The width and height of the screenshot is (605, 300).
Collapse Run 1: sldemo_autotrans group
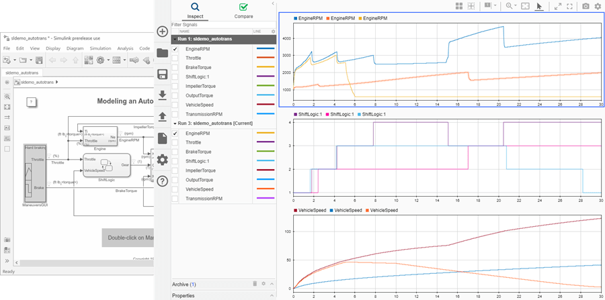pos(174,40)
